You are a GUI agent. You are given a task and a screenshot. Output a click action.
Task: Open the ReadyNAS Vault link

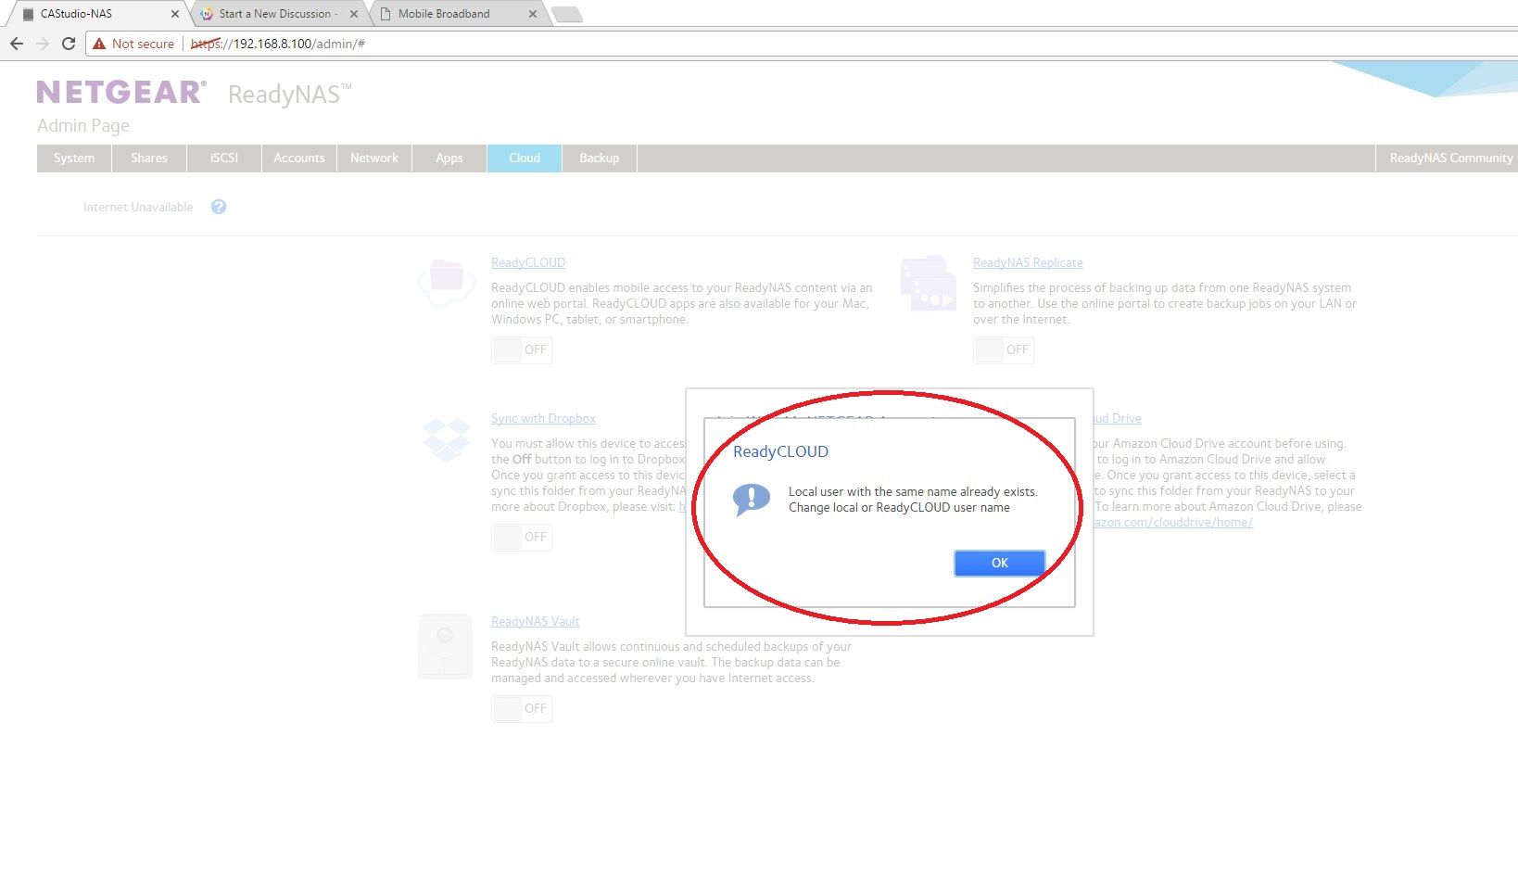pos(536,621)
